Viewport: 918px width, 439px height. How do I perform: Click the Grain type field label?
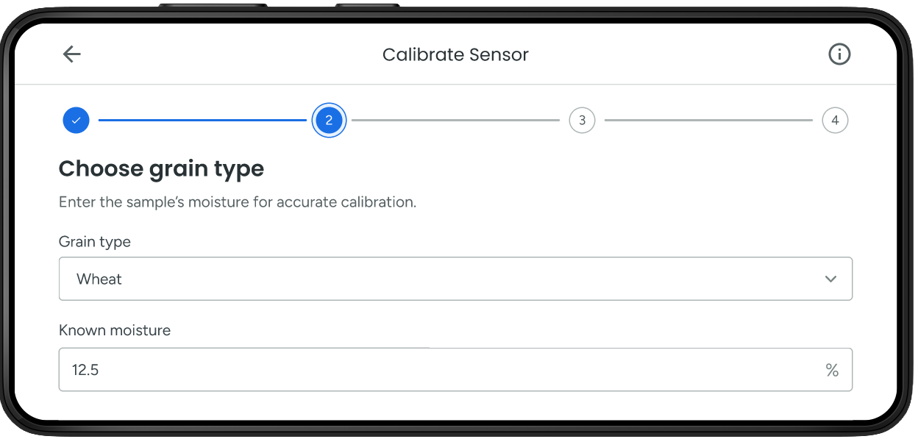(x=95, y=241)
